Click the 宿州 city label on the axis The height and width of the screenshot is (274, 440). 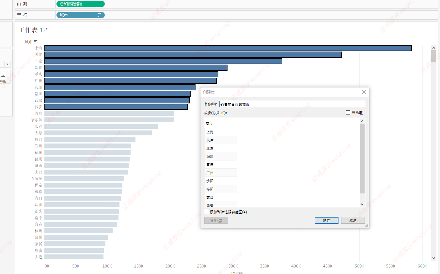pos(39,152)
